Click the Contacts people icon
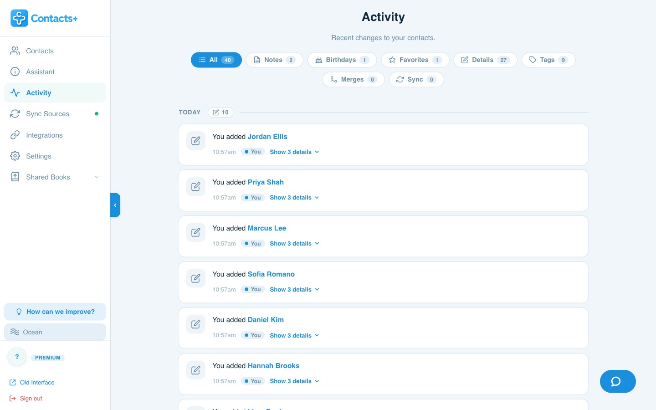This screenshot has height=410, width=656. (x=15, y=51)
